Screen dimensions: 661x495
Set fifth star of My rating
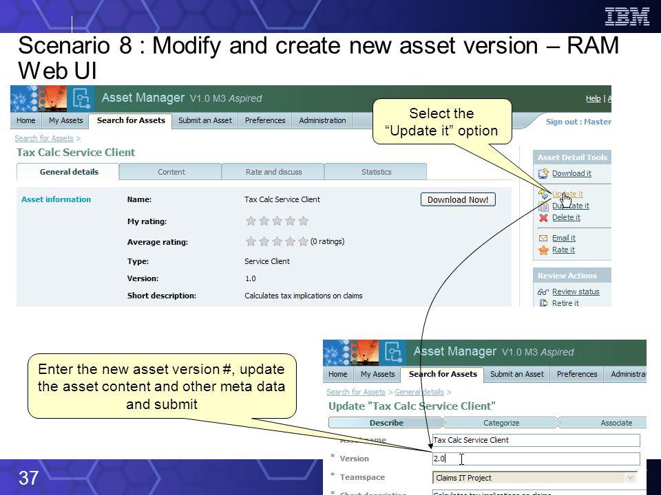pyautogui.click(x=304, y=221)
